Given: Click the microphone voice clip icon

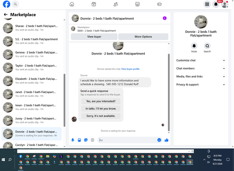Looking at the screenshot, I should (x=73, y=140).
